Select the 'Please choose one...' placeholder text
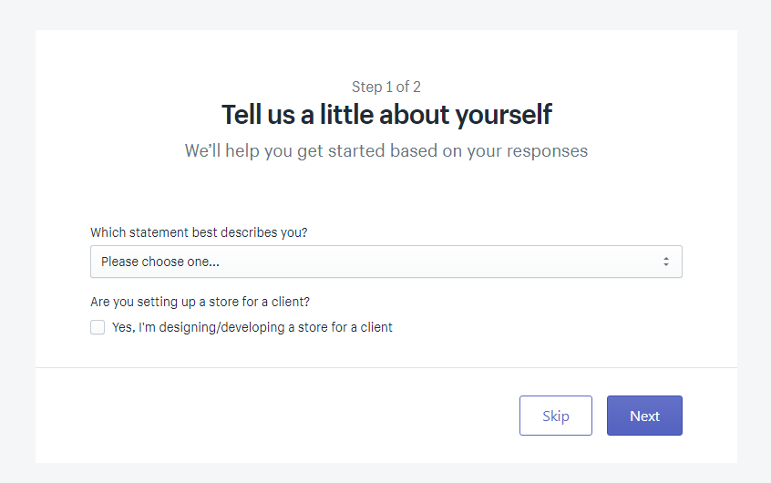 pos(160,262)
